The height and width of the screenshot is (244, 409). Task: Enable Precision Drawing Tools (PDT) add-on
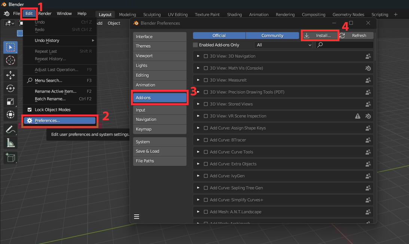coord(206,92)
